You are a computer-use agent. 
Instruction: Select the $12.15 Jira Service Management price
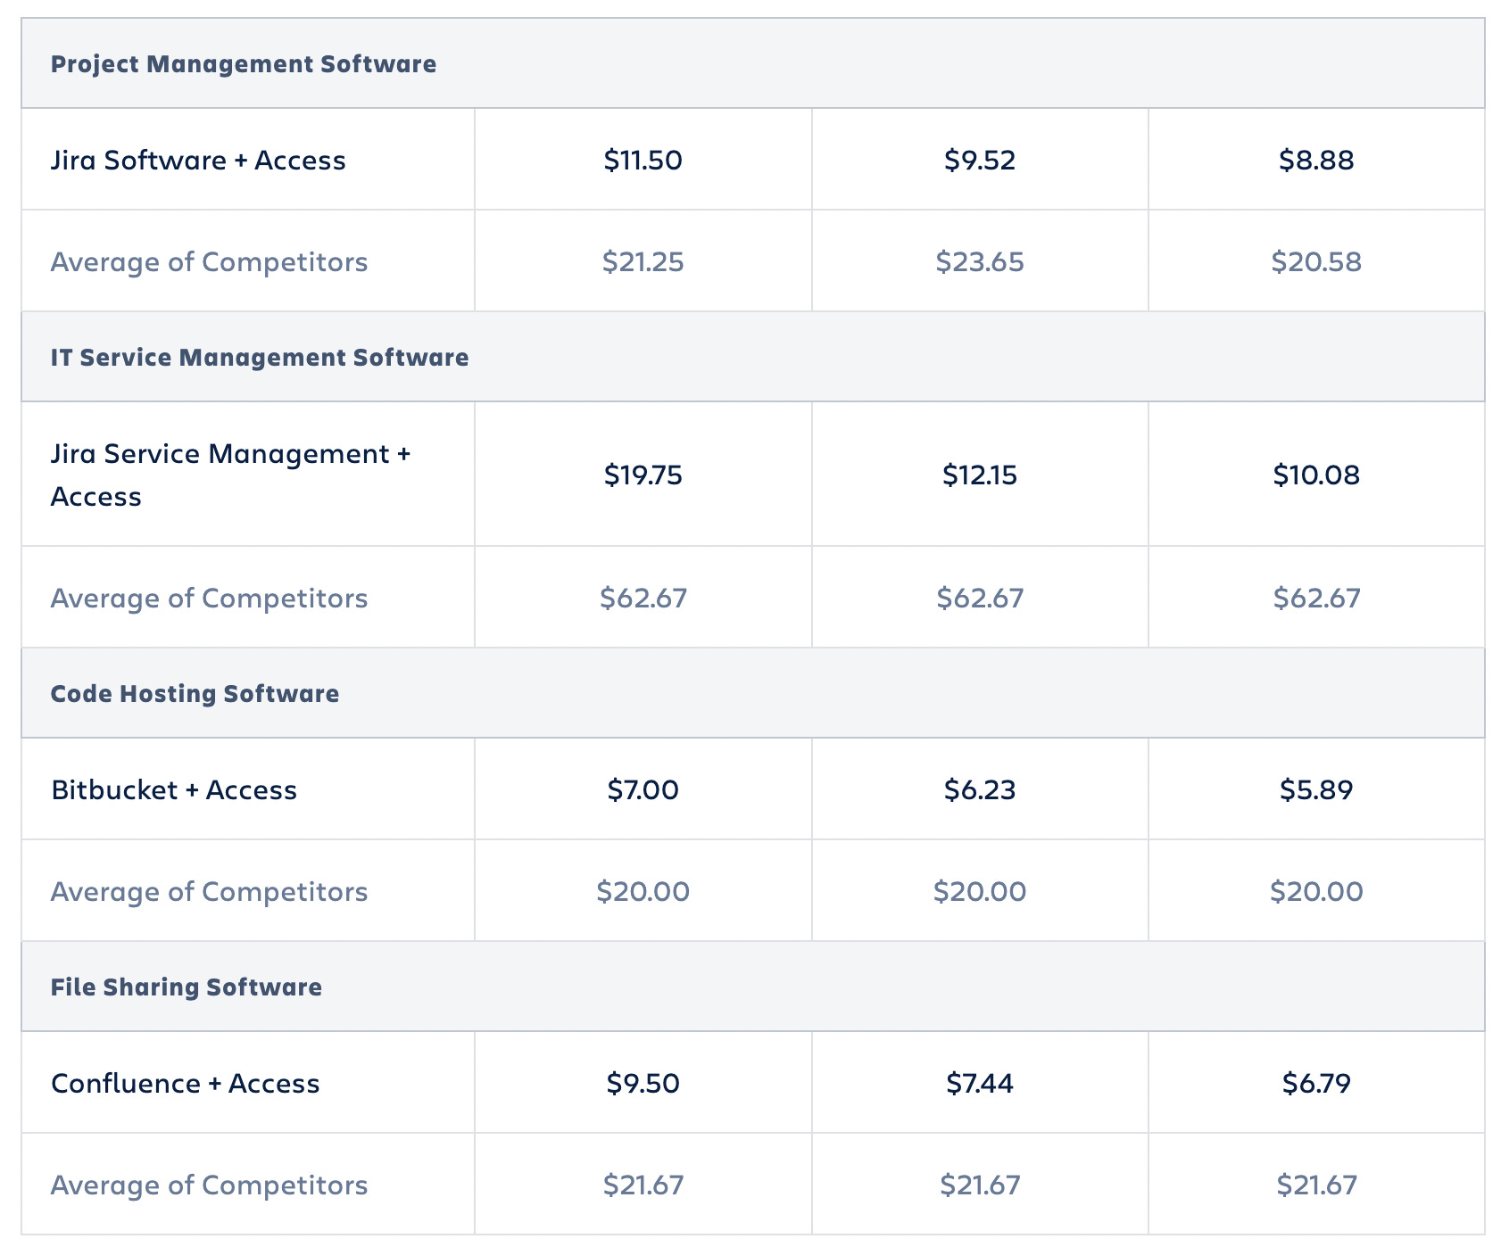coord(980,475)
